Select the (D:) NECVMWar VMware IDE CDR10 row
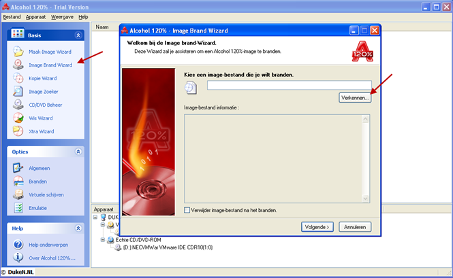The height and width of the screenshot is (278, 453). click(168, 247)
